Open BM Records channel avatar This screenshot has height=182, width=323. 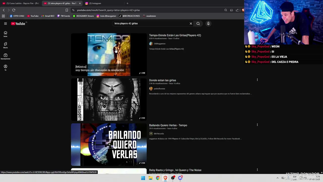(151, 134)
